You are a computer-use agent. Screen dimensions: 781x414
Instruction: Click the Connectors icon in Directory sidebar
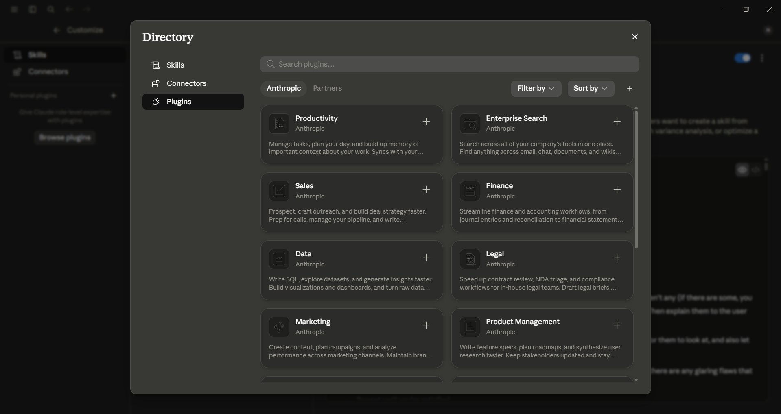coord(155,84)
